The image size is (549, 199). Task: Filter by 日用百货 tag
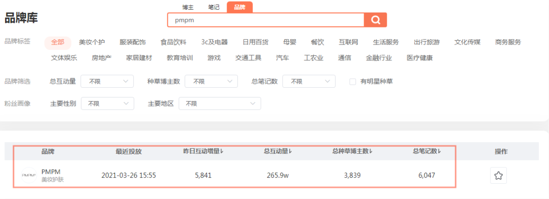[x=256, y=42]
